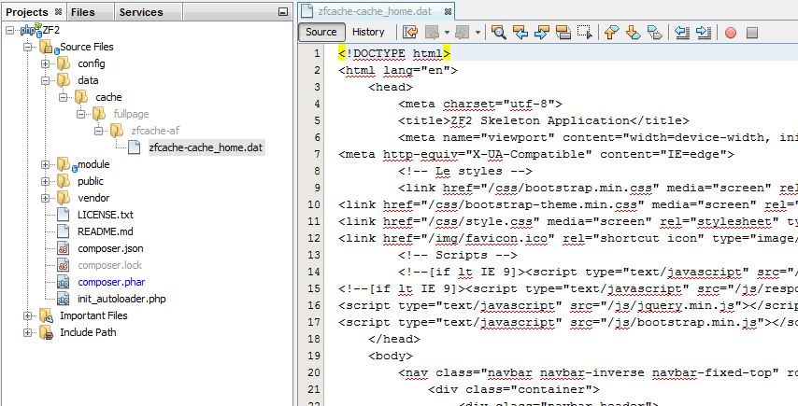The height and width of the screenshot is (406, 798).
Task: Click the Important Files folder icon
Action: tap(47, 315)
